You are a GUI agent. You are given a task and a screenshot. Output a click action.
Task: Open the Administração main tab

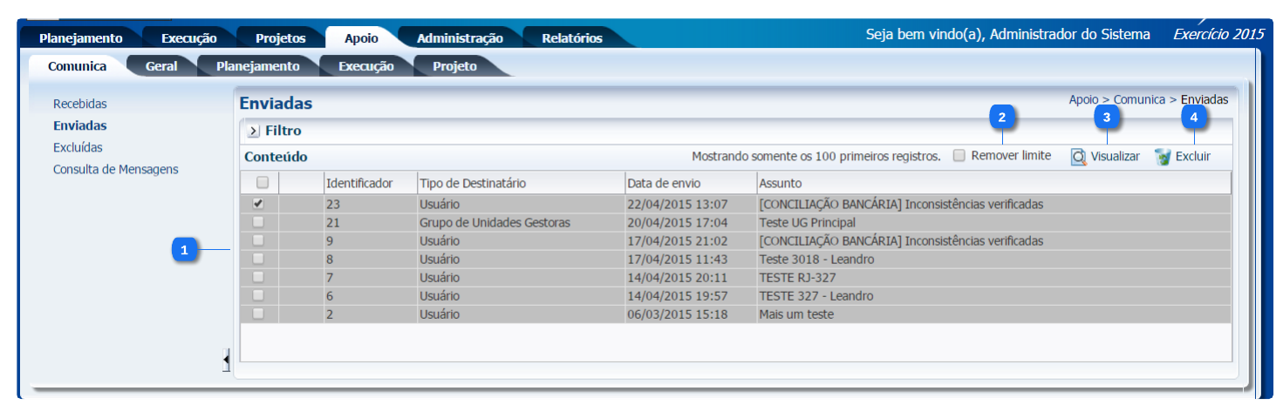[460, 38]
